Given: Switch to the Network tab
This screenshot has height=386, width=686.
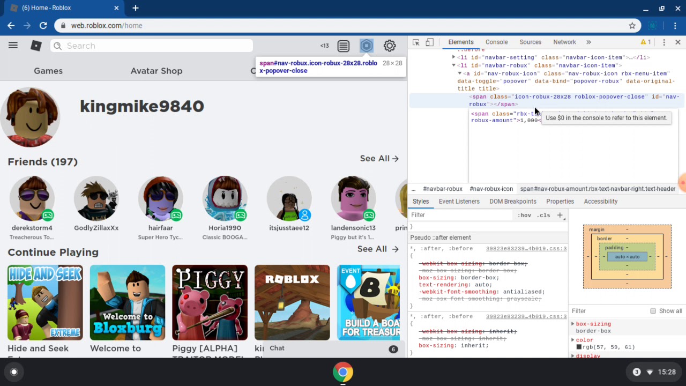Looking at the screenshot, I should point(564,42).
